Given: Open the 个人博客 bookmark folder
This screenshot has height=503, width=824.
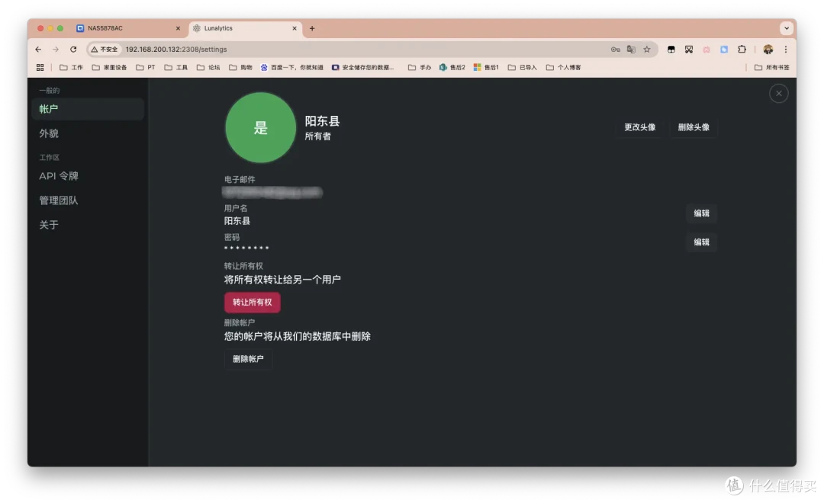Looking at the screenshot, I should [x=563, y=67].
